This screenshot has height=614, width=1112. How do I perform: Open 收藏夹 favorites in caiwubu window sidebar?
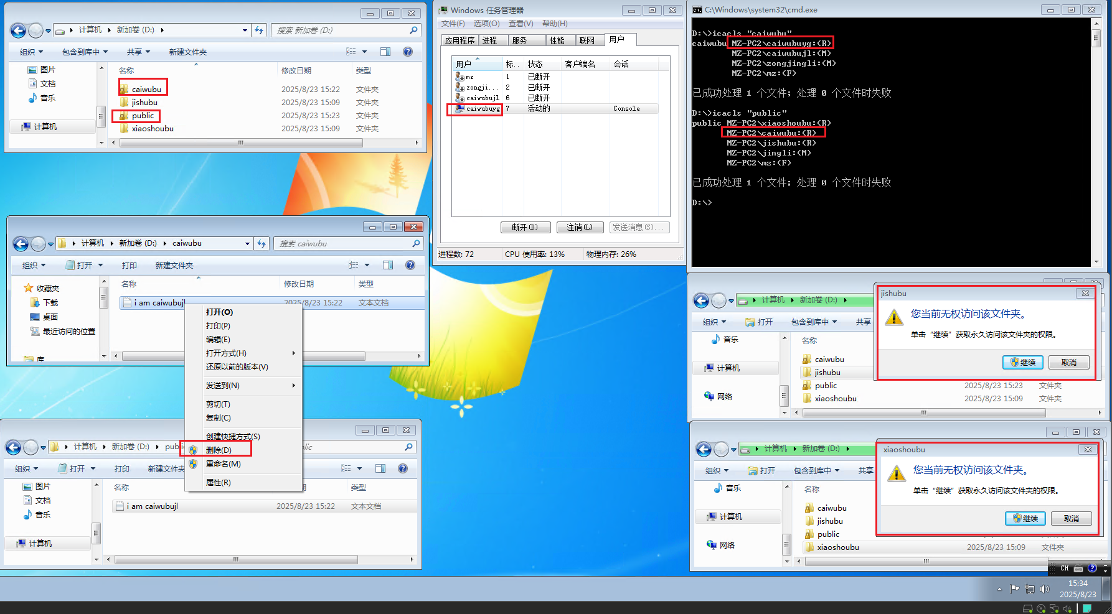pyautogui.click(x=42, y=289)
